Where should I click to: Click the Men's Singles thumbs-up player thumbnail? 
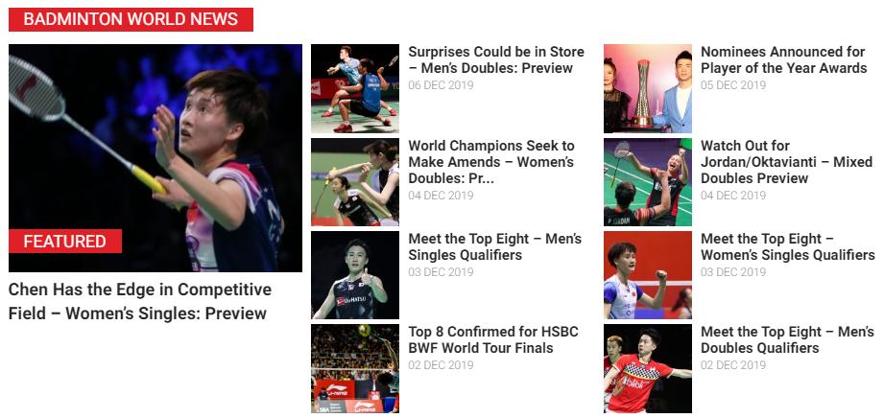(x=355, y=275)
